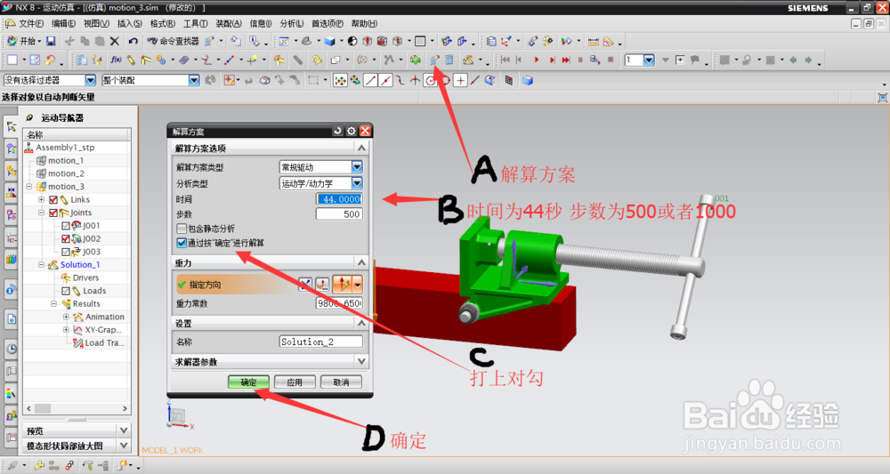Click the vector reverse direction icon in gravity section
The height and width of the screenshot is (474, 890).
click(x=305, y=285)
